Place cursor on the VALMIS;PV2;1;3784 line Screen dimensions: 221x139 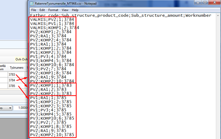(x=52, y=19)
